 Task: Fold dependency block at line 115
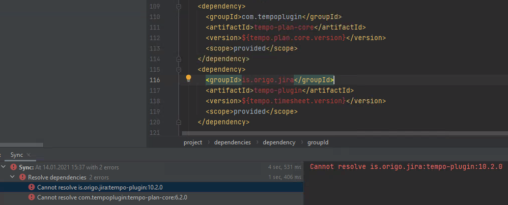pyautogui.click(x=178, y=70)
